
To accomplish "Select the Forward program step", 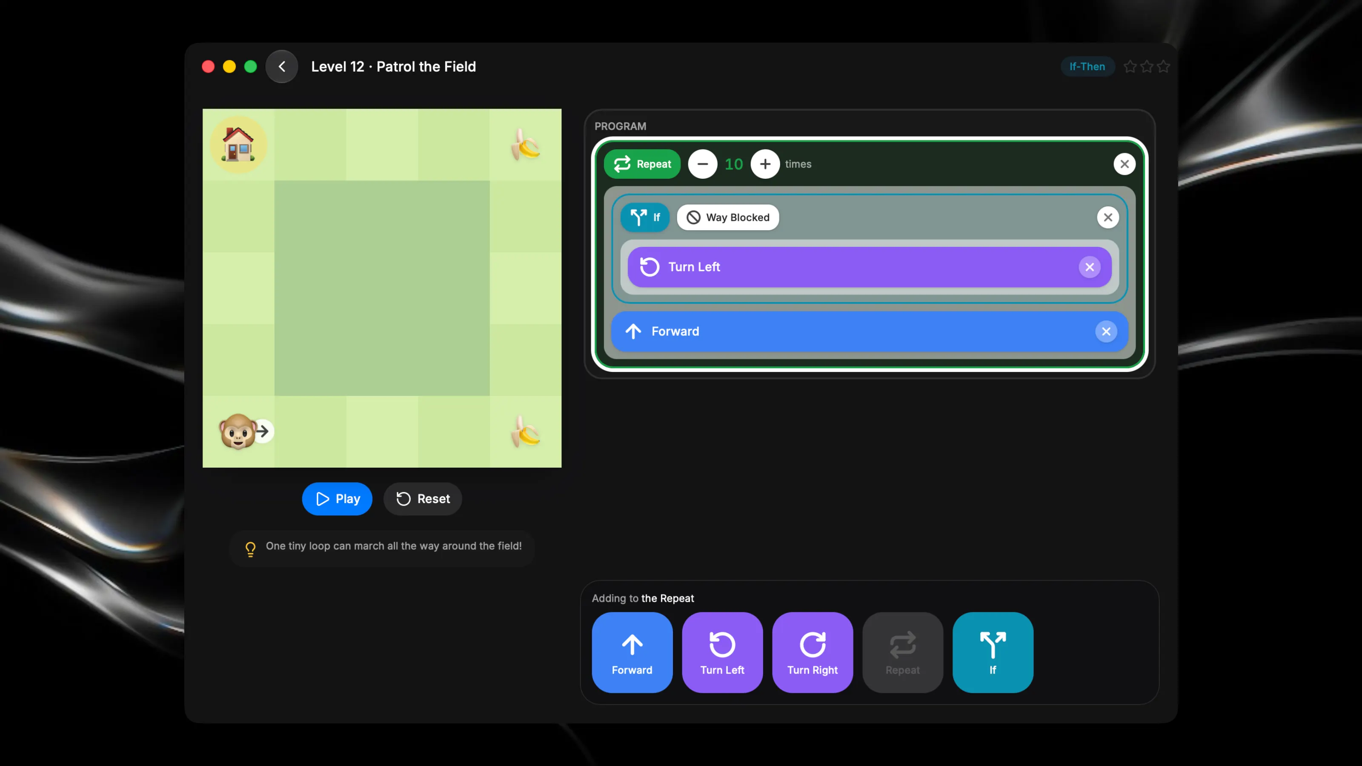I will [x=870, y=332].
